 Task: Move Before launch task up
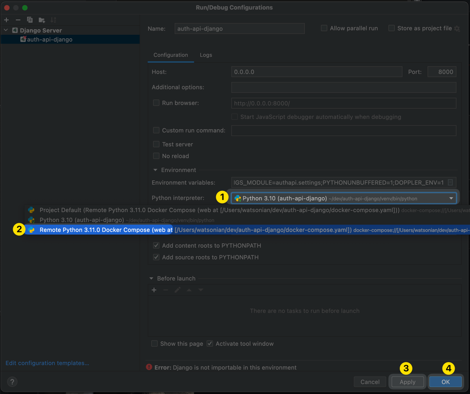[189, 290]
